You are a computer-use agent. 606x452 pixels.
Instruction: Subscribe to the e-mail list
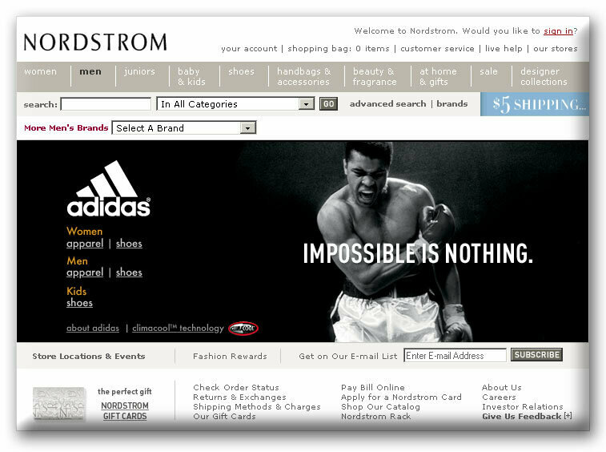click(537, 355)
